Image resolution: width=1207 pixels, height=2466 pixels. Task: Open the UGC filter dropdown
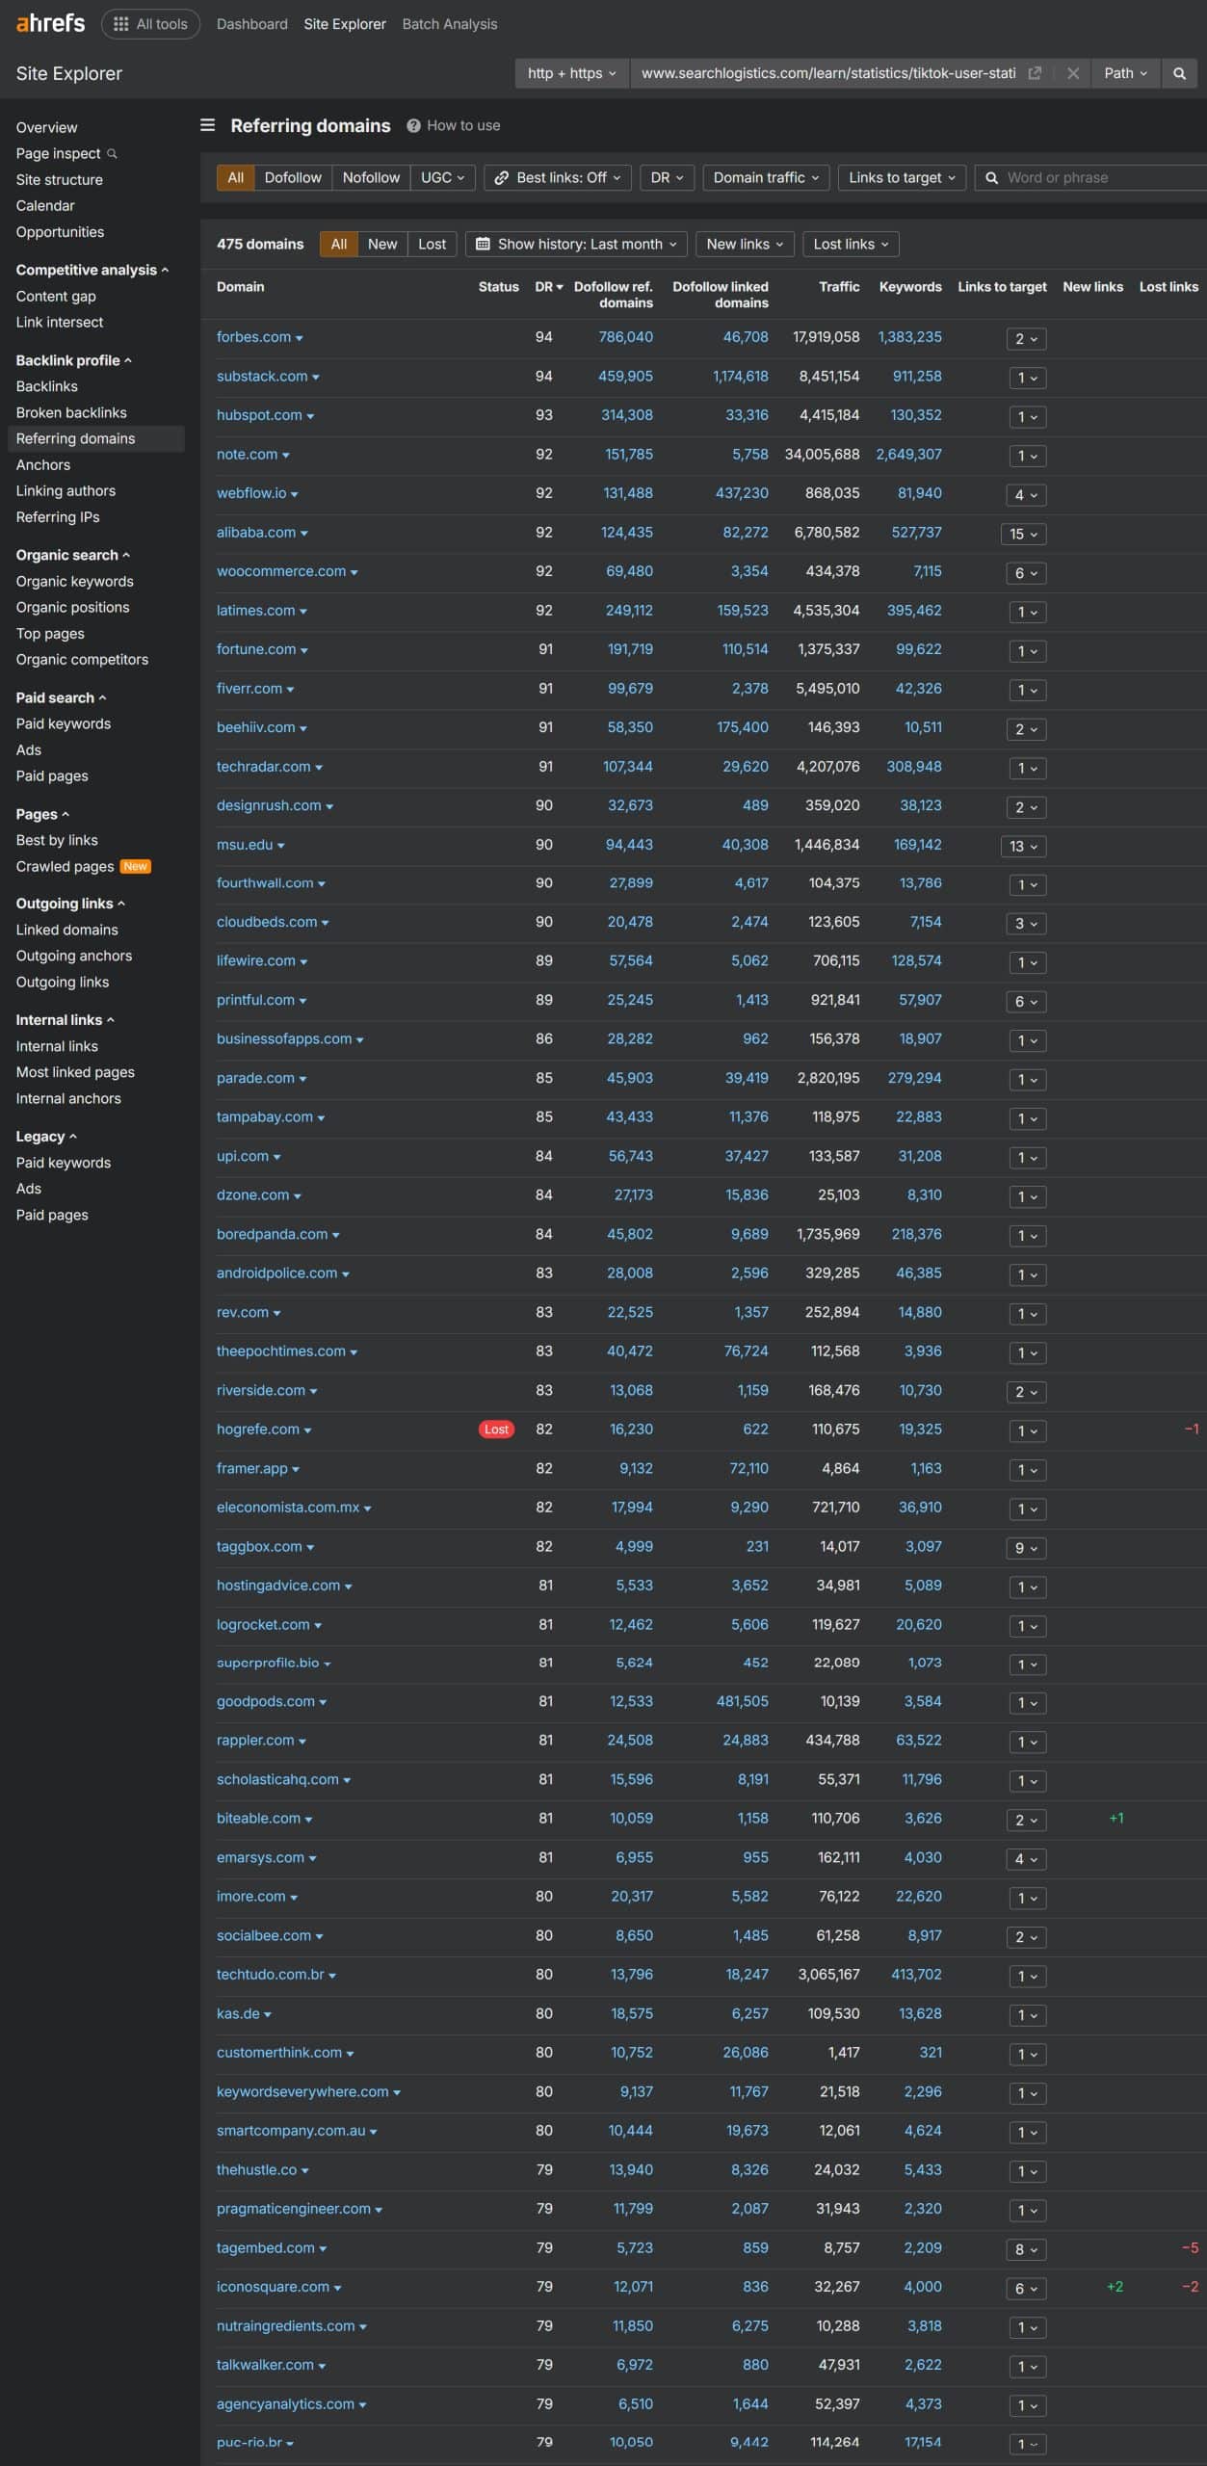(x=443, y=177)
